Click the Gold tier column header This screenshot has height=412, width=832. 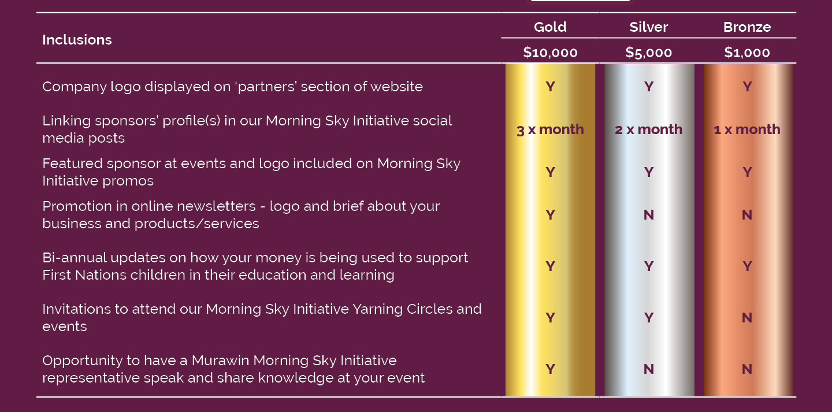click(550, 27)
